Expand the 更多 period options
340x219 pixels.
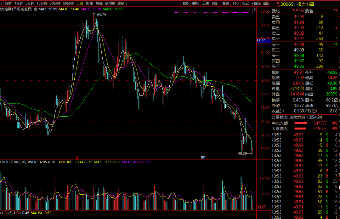(122, 3)
